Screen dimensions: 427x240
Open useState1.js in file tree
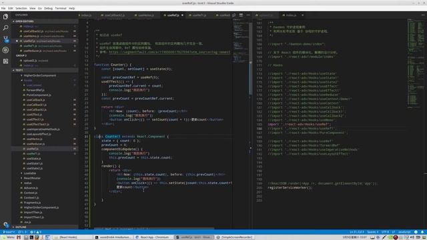[35, 163]
